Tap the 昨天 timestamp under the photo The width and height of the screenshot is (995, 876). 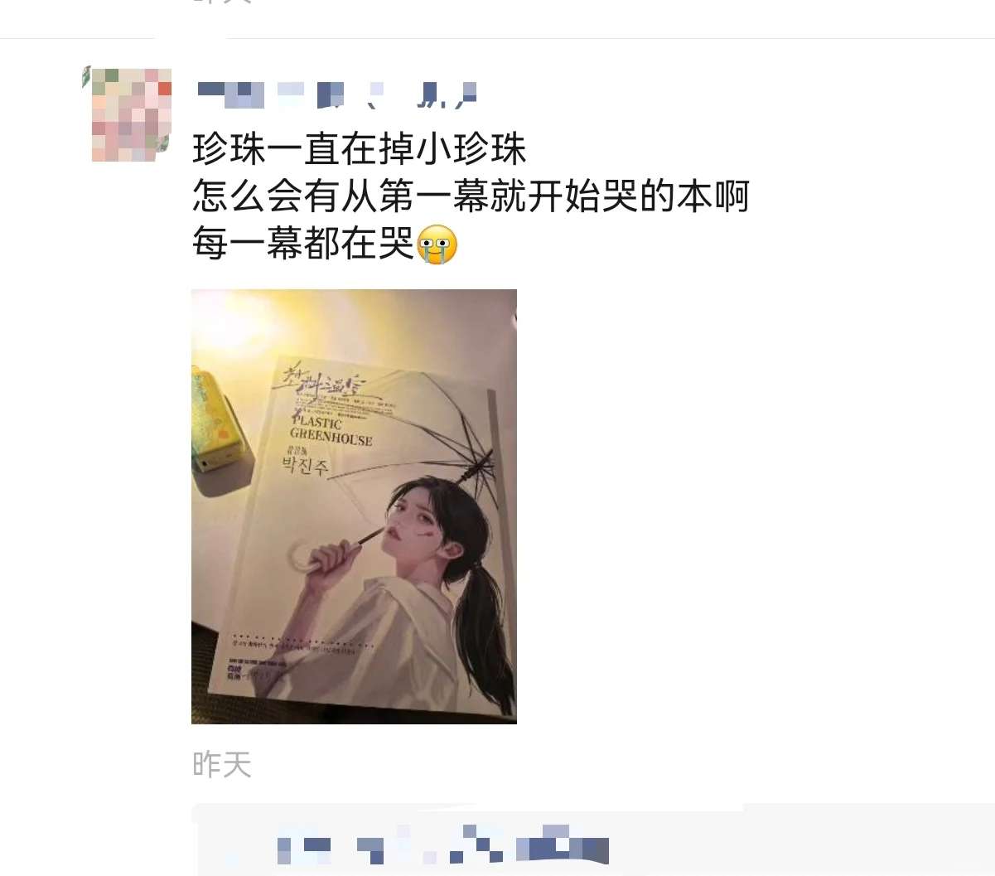[x=222, y=764]
